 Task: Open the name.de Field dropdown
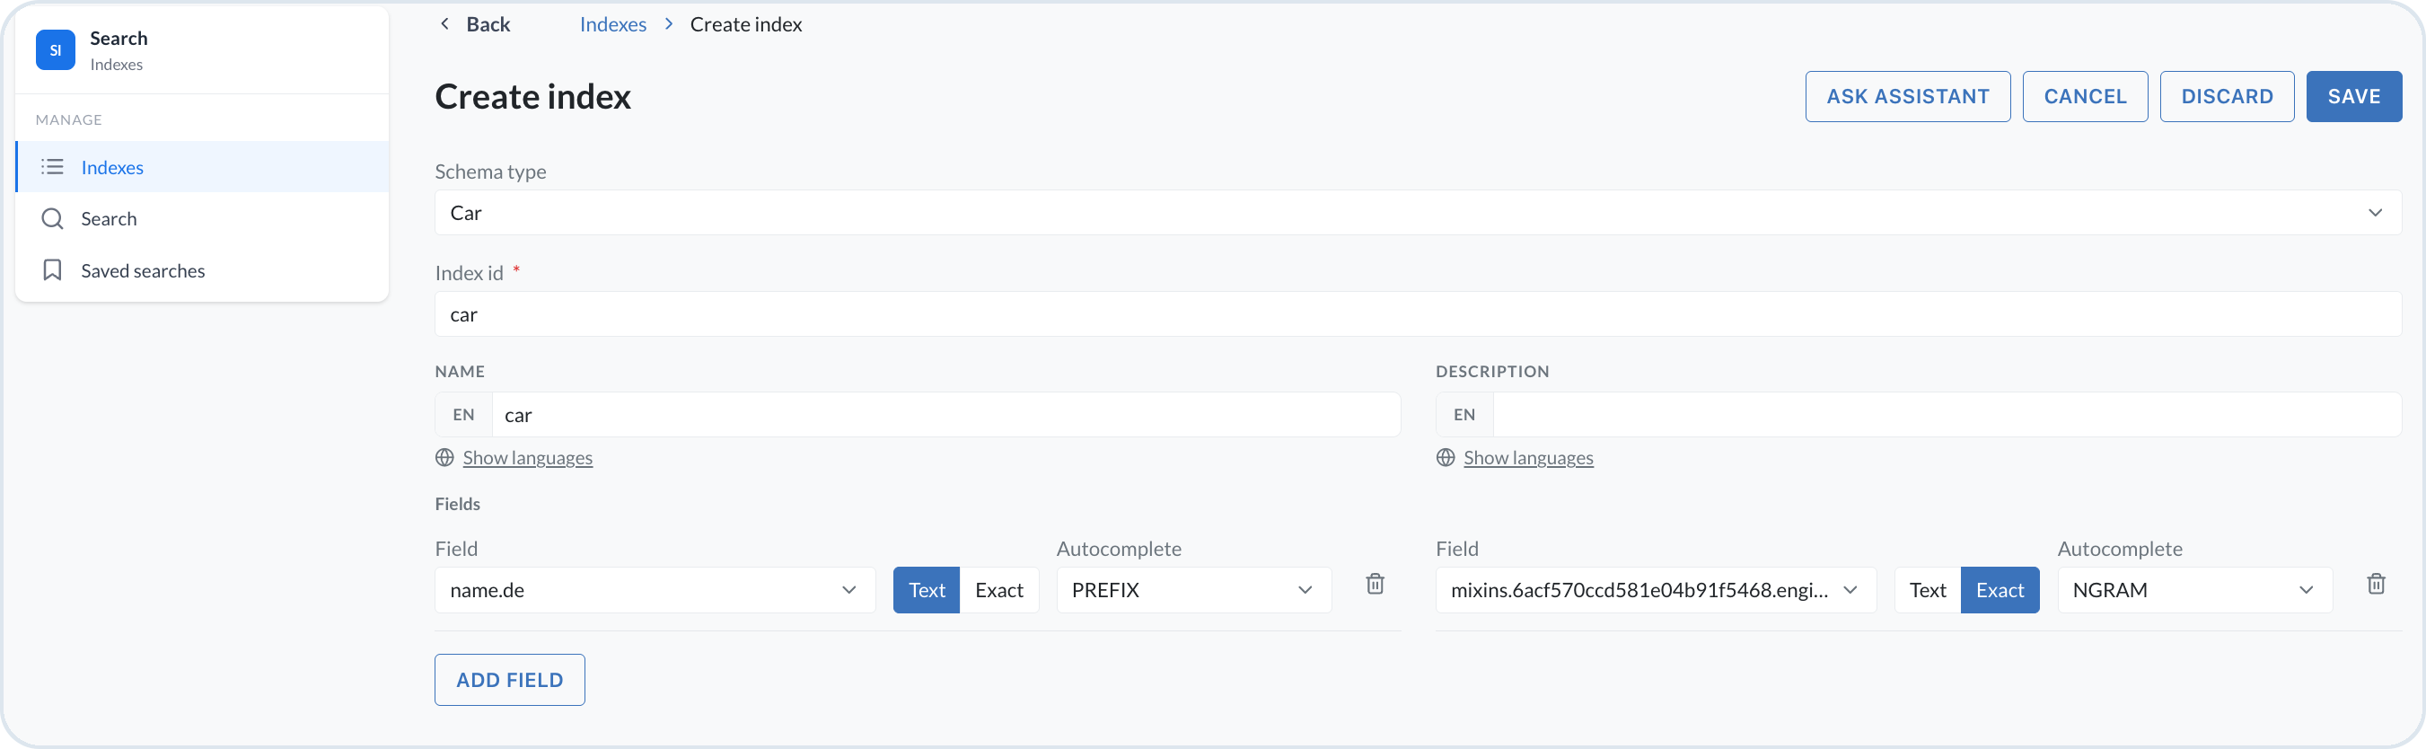tap(655, 590)
